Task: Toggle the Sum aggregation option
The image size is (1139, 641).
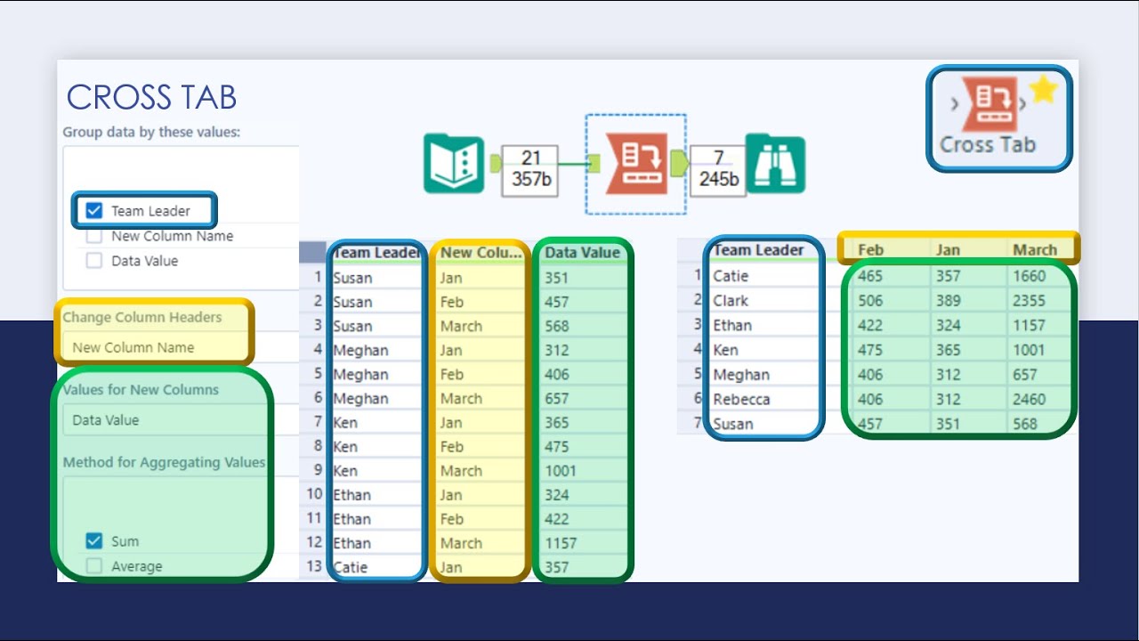Action: click(x=94, y=540)
